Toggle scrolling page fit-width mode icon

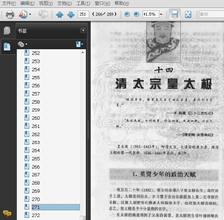pos(175,14)
